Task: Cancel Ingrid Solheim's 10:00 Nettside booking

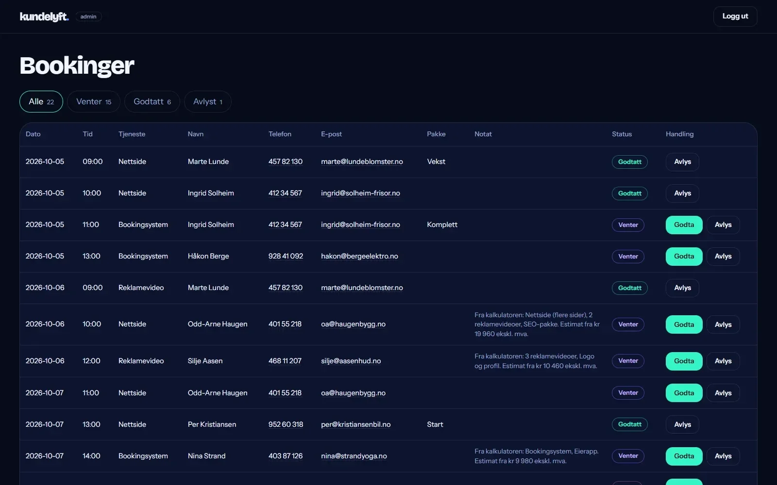Action: pos(682,193)
